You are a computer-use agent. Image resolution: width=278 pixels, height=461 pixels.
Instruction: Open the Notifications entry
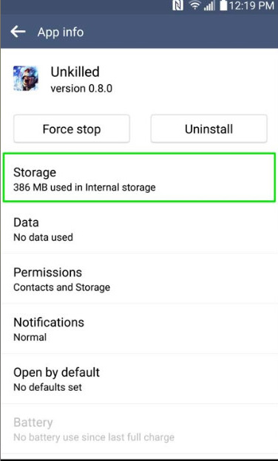(x=139, y=329)
